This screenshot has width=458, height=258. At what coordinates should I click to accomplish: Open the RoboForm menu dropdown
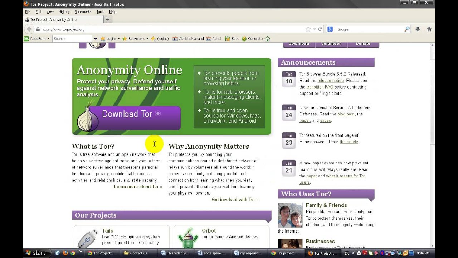pyautogui.click(x=36, y=39)
